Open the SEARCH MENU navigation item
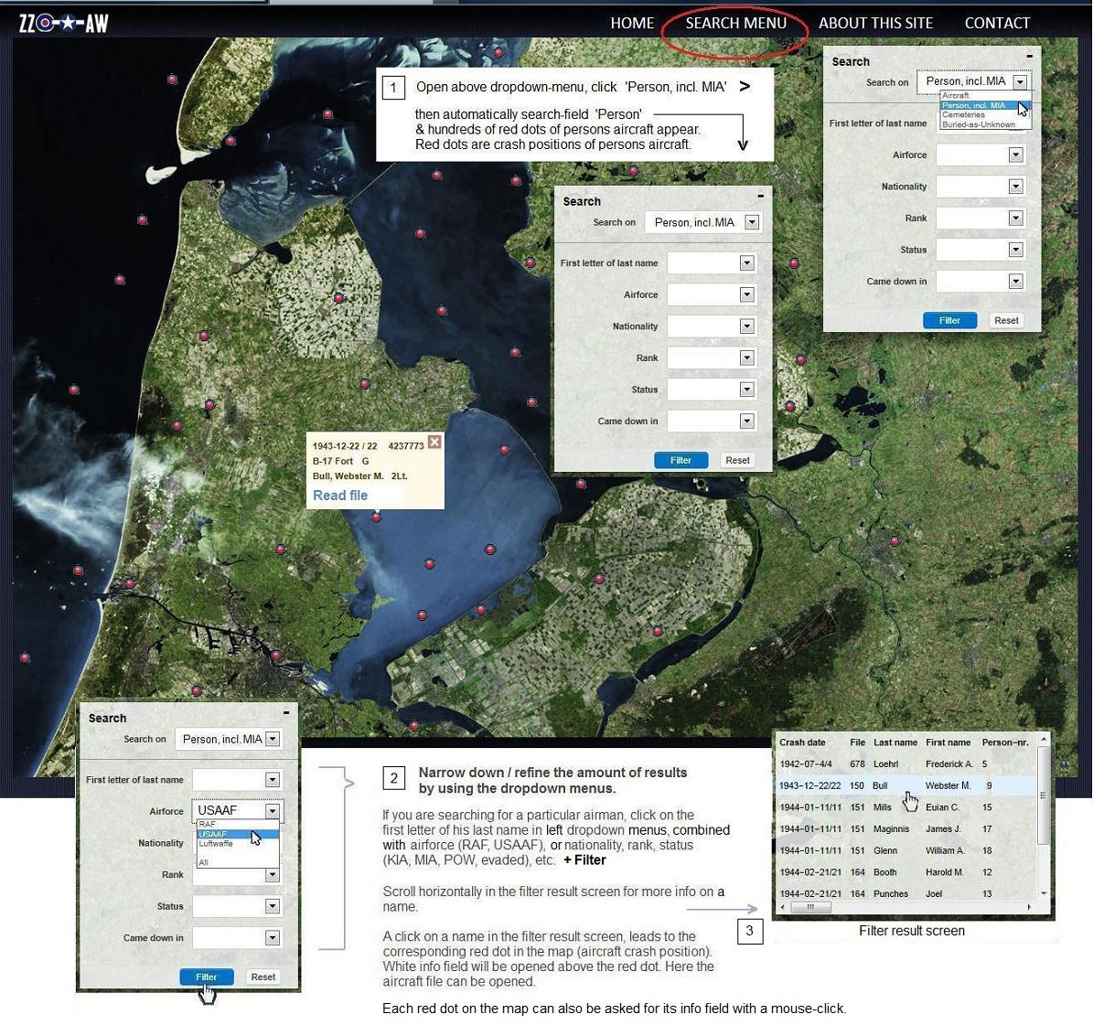This screenshot has width=1093, height=1025. (x=735, y=23)
